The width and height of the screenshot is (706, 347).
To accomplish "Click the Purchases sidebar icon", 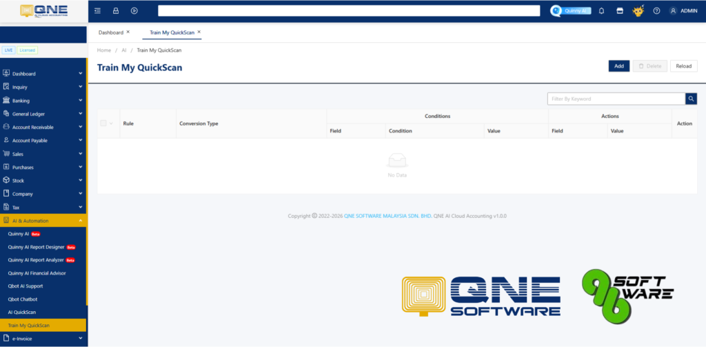I will (6, 167).
